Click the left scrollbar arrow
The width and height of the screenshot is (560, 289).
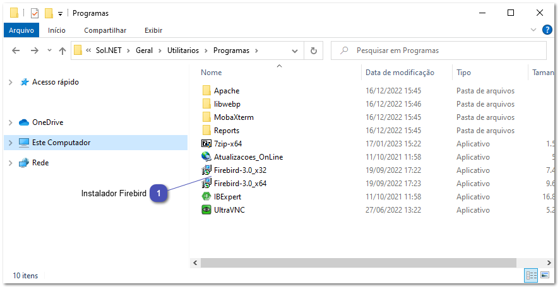coord(195,263)
